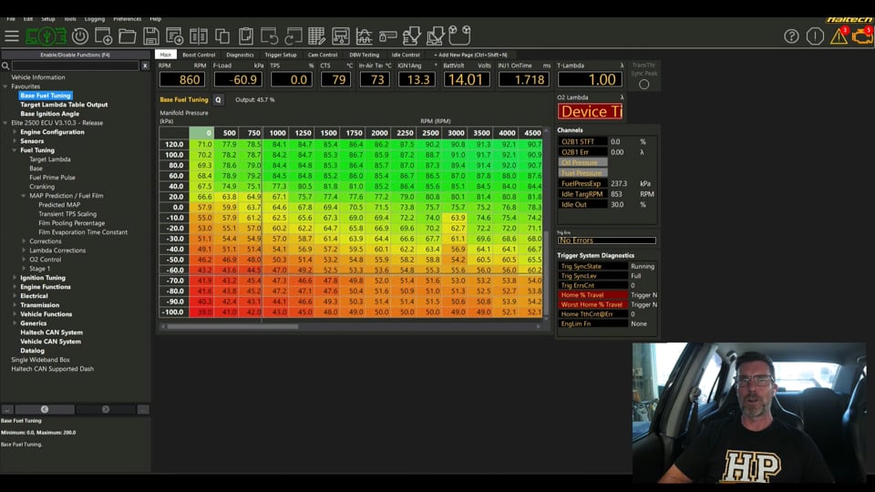The width and height of the screenshot is (875, 492).
Task: Click Add New Page tab button
Action: 471,55
